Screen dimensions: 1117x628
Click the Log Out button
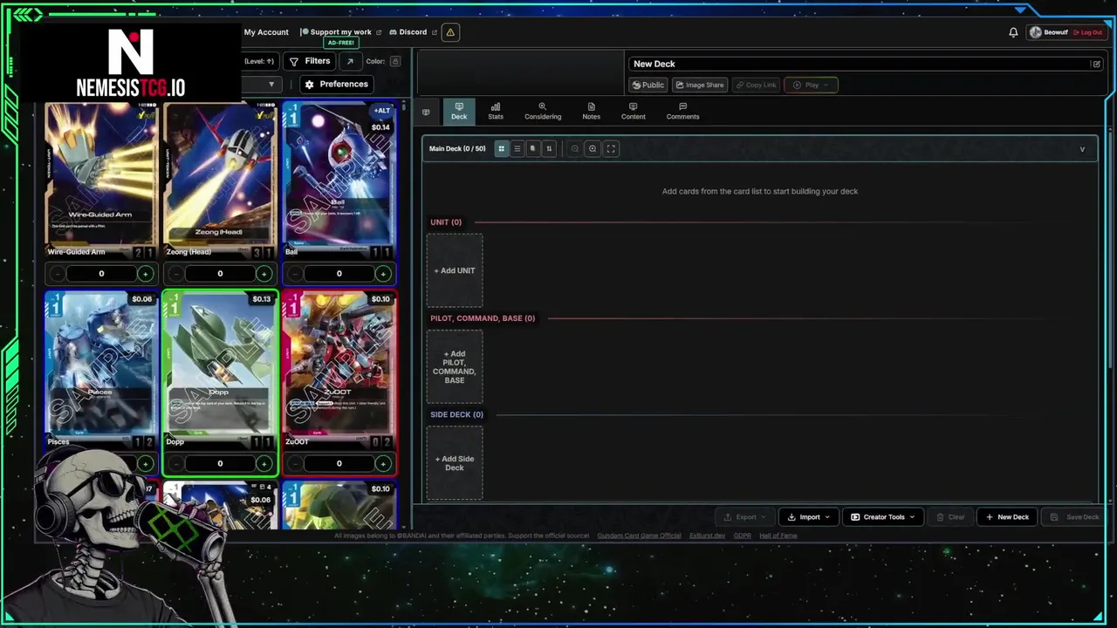pyautogui.click(x=1087, y=32)
